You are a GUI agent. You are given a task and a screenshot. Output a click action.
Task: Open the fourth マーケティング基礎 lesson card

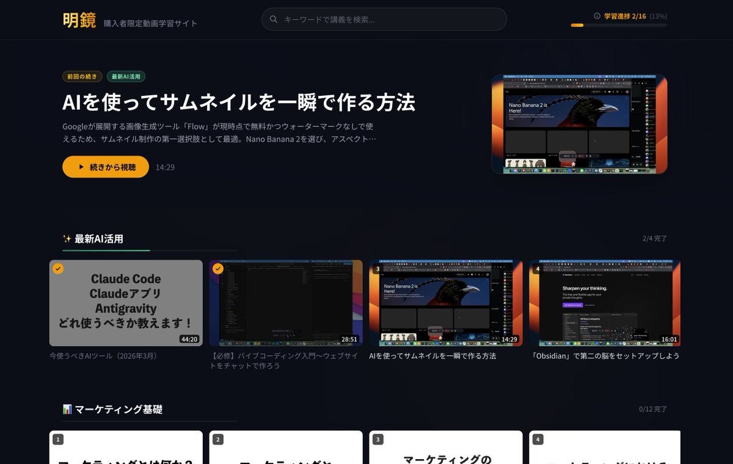tap(605, 448)
